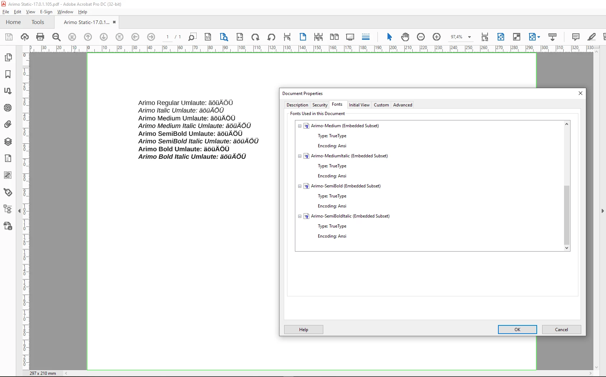Click the two-page view icon
606x377 pixels.
tap(334, 37)
